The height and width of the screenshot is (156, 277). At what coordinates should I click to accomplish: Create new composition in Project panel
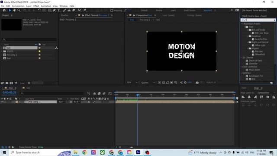(x=11, y=83)
